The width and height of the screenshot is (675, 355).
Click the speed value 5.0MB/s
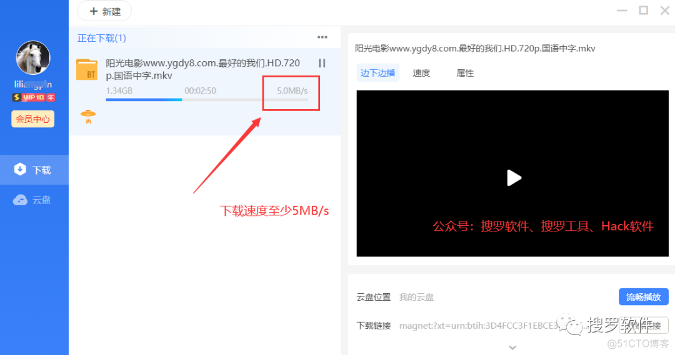[x=292, y=90]
